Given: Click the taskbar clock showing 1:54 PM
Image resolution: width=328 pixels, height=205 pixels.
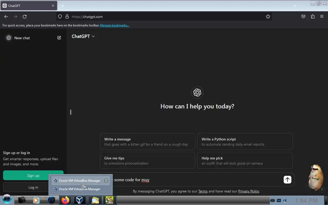Looking at the screenshot, I should click(x=306, y=200).
